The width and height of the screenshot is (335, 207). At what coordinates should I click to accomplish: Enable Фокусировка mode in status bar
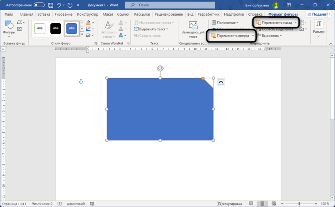[230, 204]
